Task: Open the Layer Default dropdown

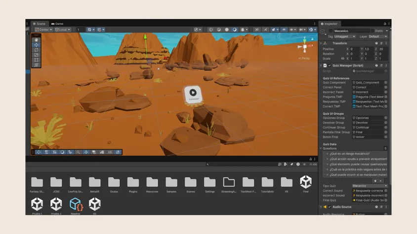Action: coord(378,36)
